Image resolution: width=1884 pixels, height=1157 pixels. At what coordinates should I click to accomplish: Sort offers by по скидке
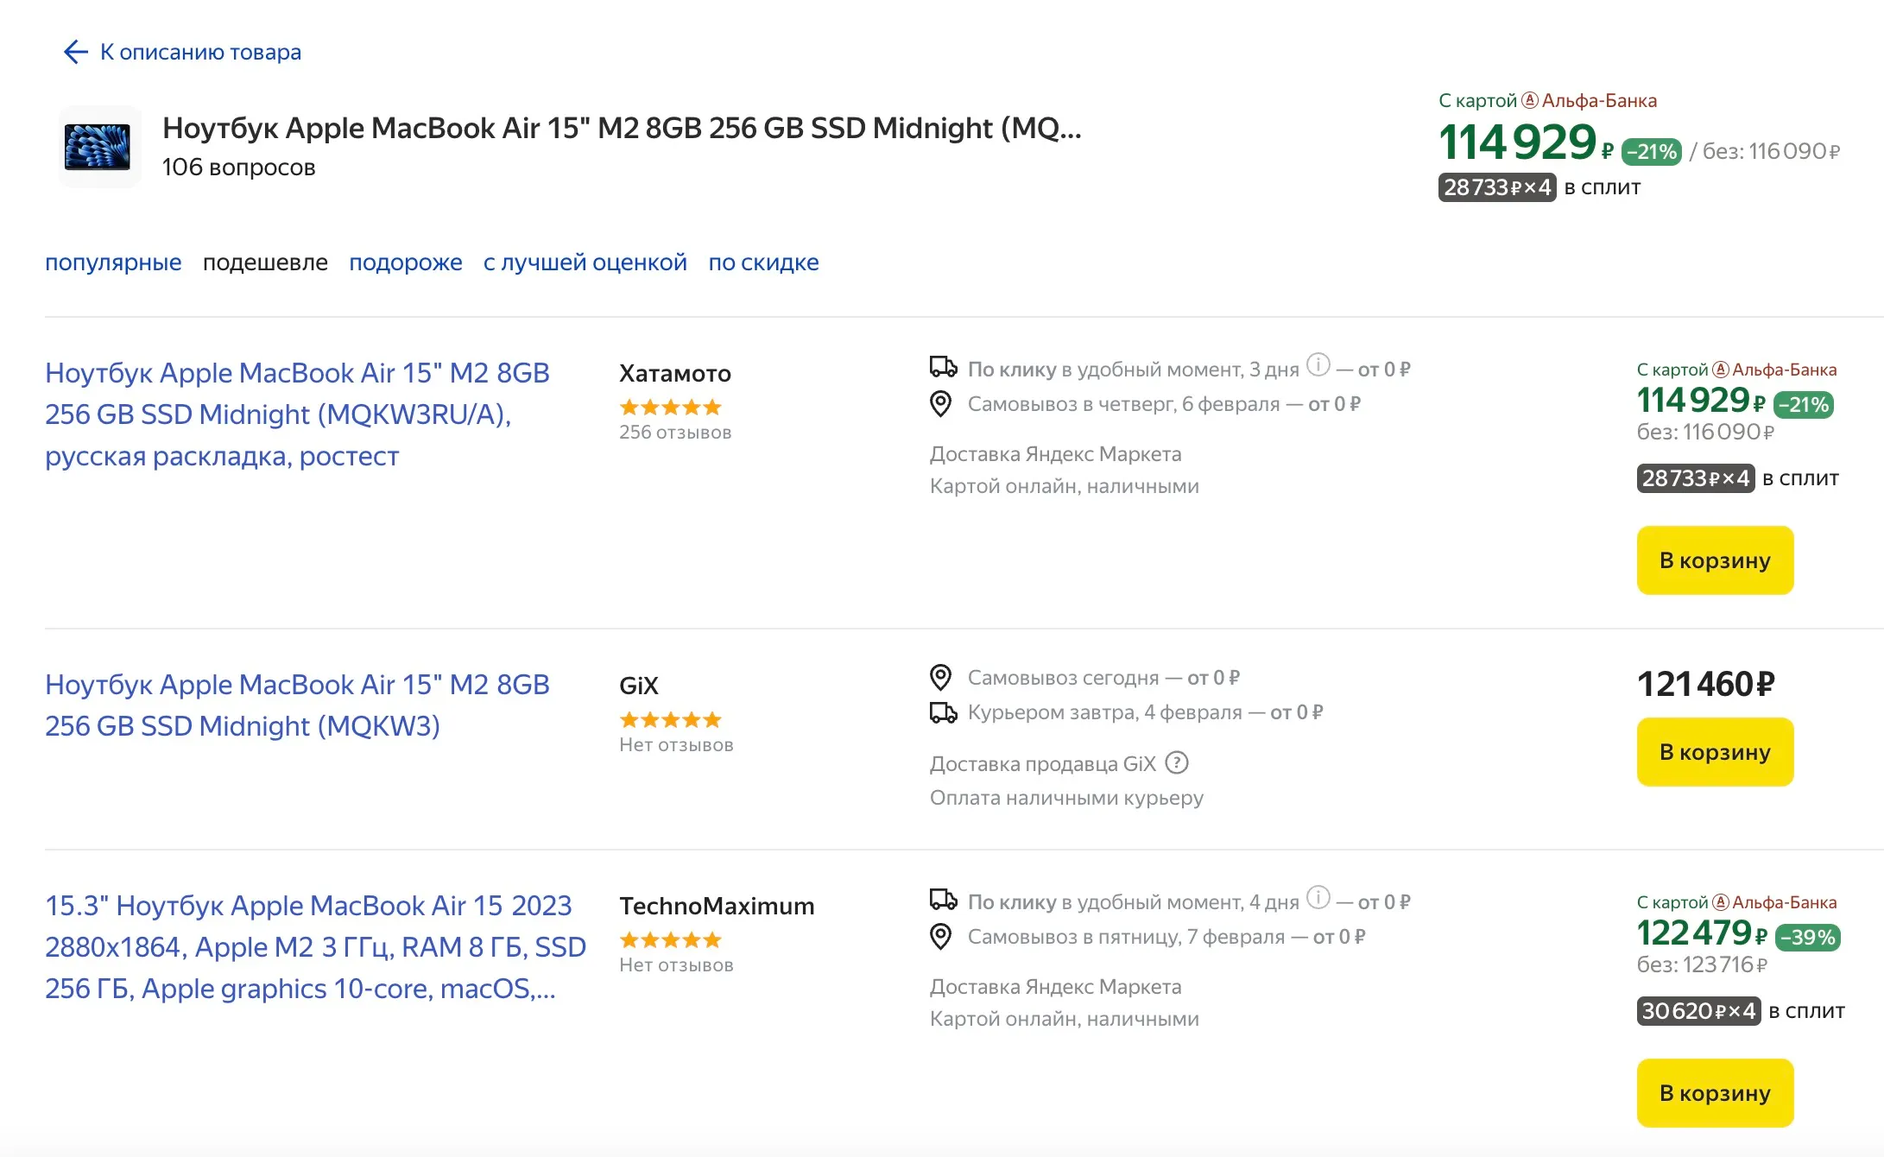click(763, 262)
